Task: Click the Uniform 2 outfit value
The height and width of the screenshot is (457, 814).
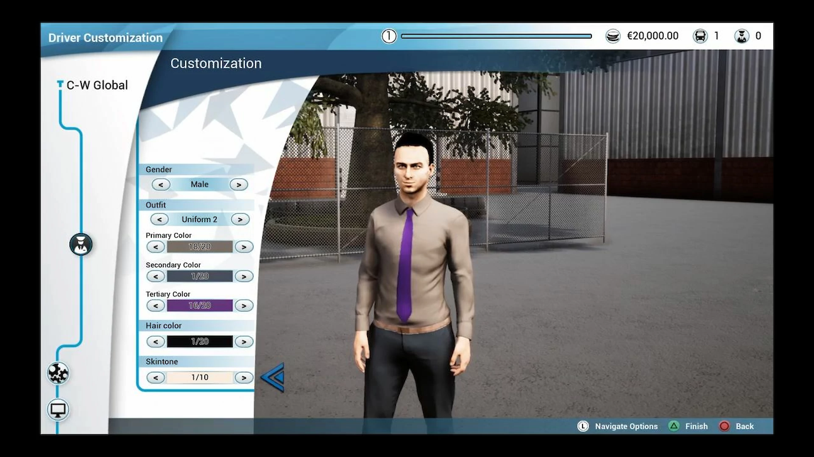Action: (200, 219)
